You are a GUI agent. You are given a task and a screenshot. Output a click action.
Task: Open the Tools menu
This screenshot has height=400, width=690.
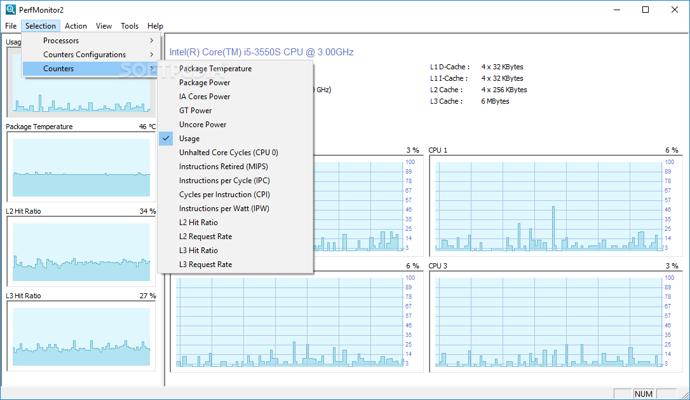click(130, 26)
